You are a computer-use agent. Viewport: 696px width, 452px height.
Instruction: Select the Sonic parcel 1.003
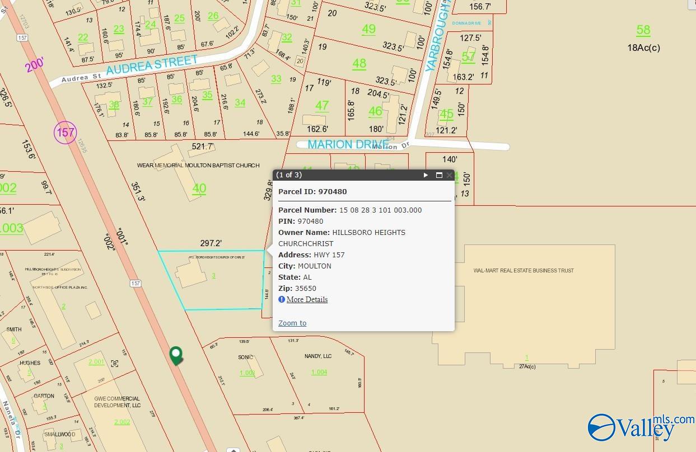pyautogui.click(x=247, y=373)
